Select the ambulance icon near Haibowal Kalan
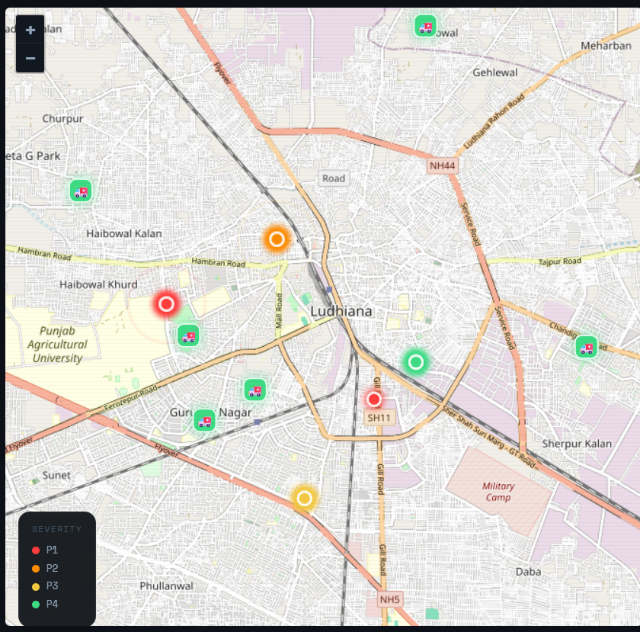This screenshot has width=640, height=632. pyautogui.click(x=81, y=191)
